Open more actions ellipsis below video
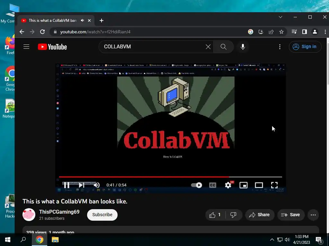 tap(313, 215)
